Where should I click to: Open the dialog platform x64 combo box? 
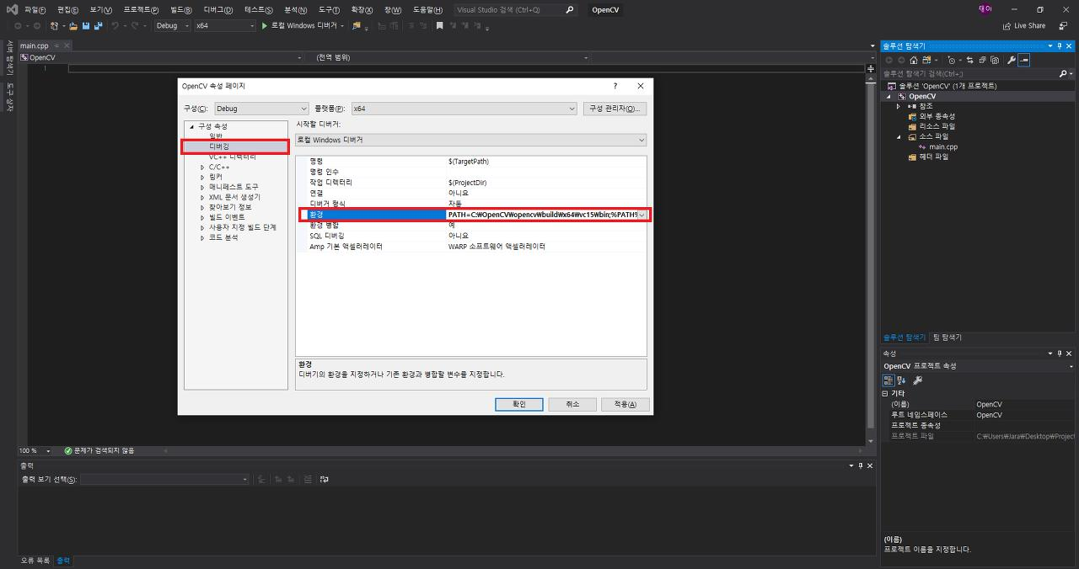click(x=464, y=109)
